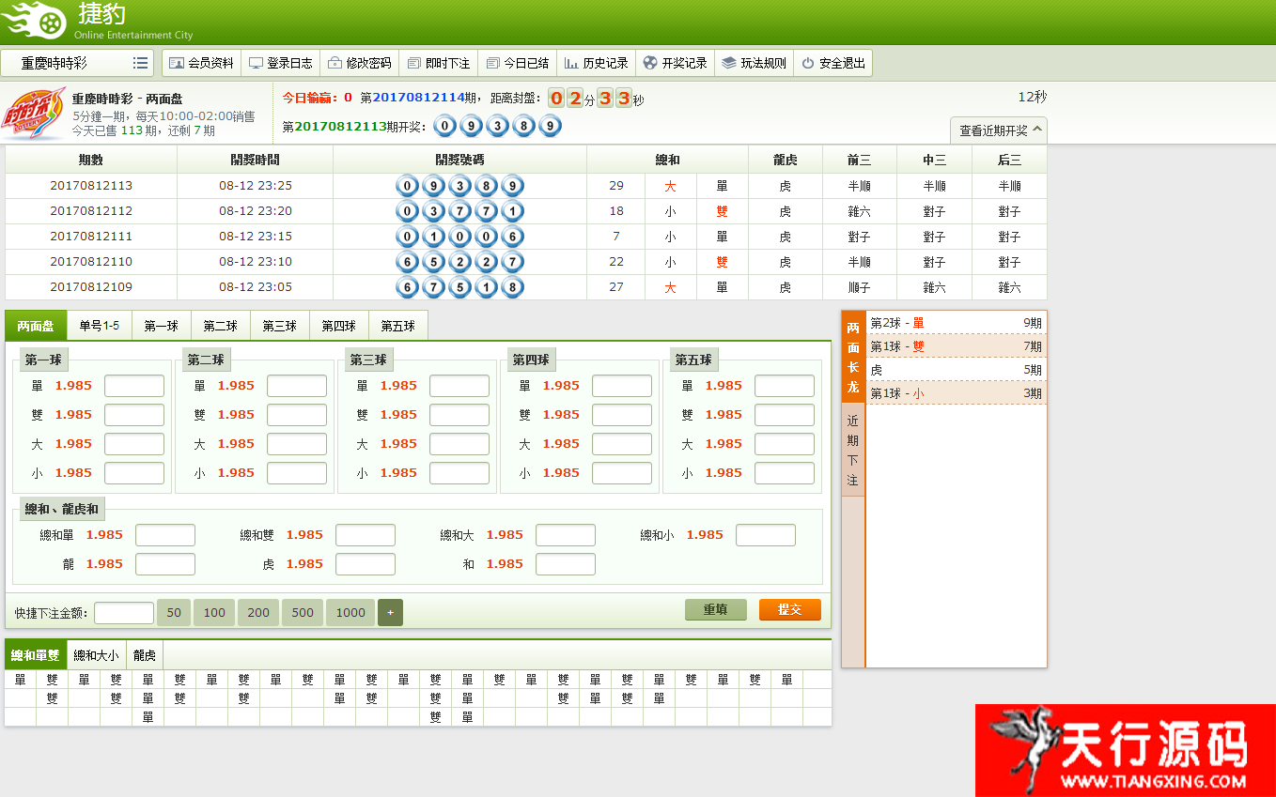Click period 20170812113 in results table
This screenshot has width=1276, height=797.
click(x=91, y=186)
